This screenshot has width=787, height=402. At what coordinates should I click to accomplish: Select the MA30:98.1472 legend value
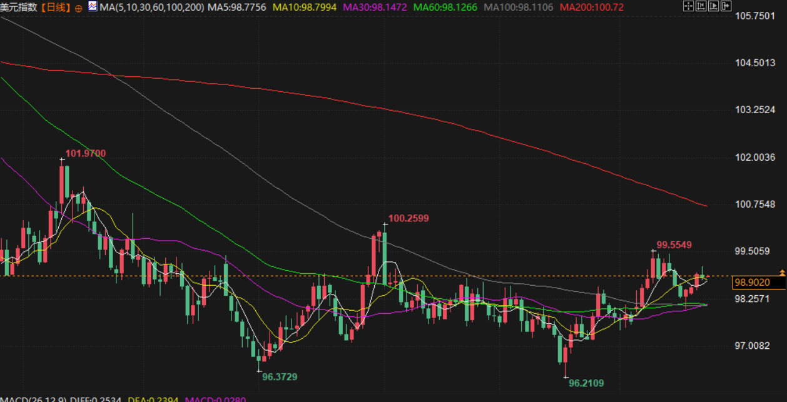pos(375,8)
